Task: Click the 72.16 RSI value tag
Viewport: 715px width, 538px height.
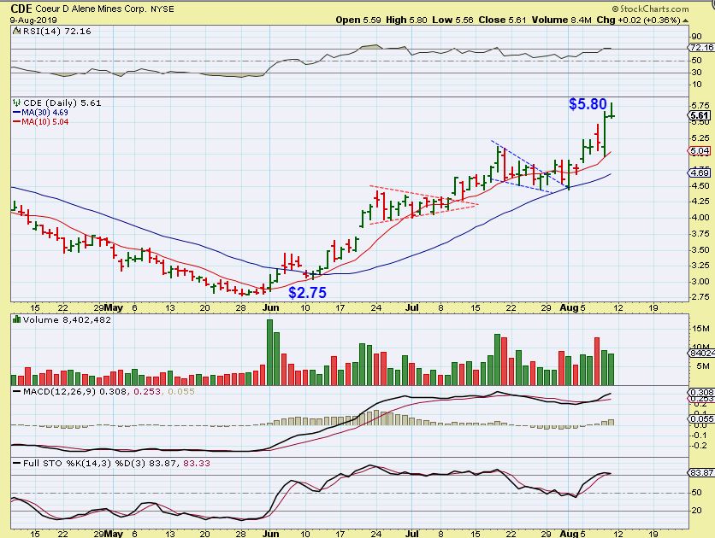Action: click(701, 47)
